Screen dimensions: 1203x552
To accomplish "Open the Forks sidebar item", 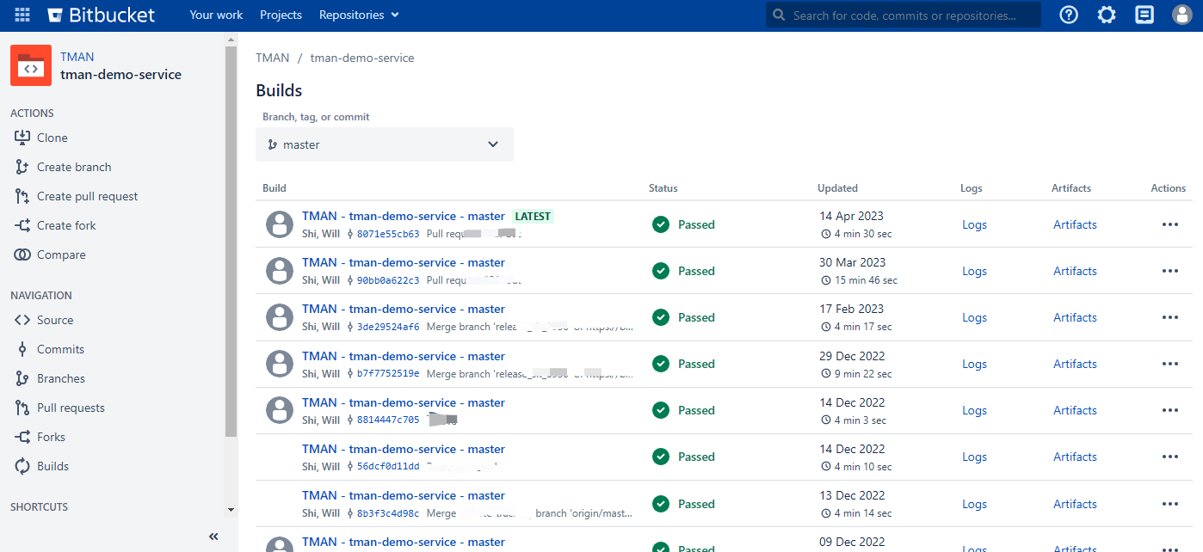I will (x=51, y=437).
